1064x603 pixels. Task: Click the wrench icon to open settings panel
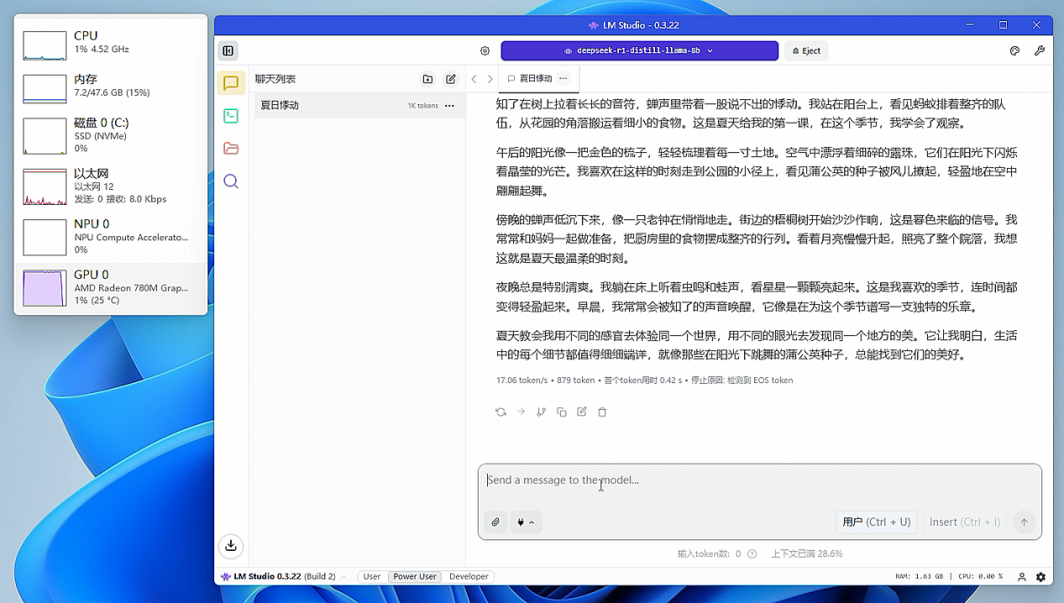(1040, 50)
